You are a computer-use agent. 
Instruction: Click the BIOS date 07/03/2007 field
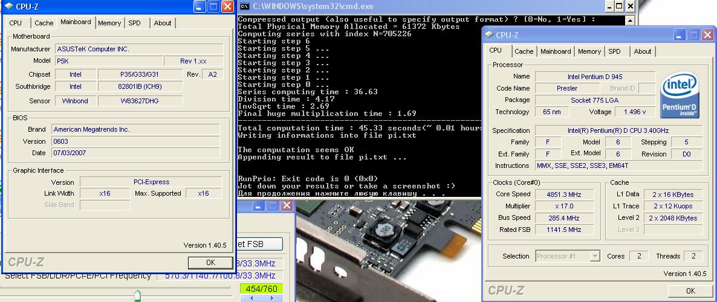coord(135,153)
